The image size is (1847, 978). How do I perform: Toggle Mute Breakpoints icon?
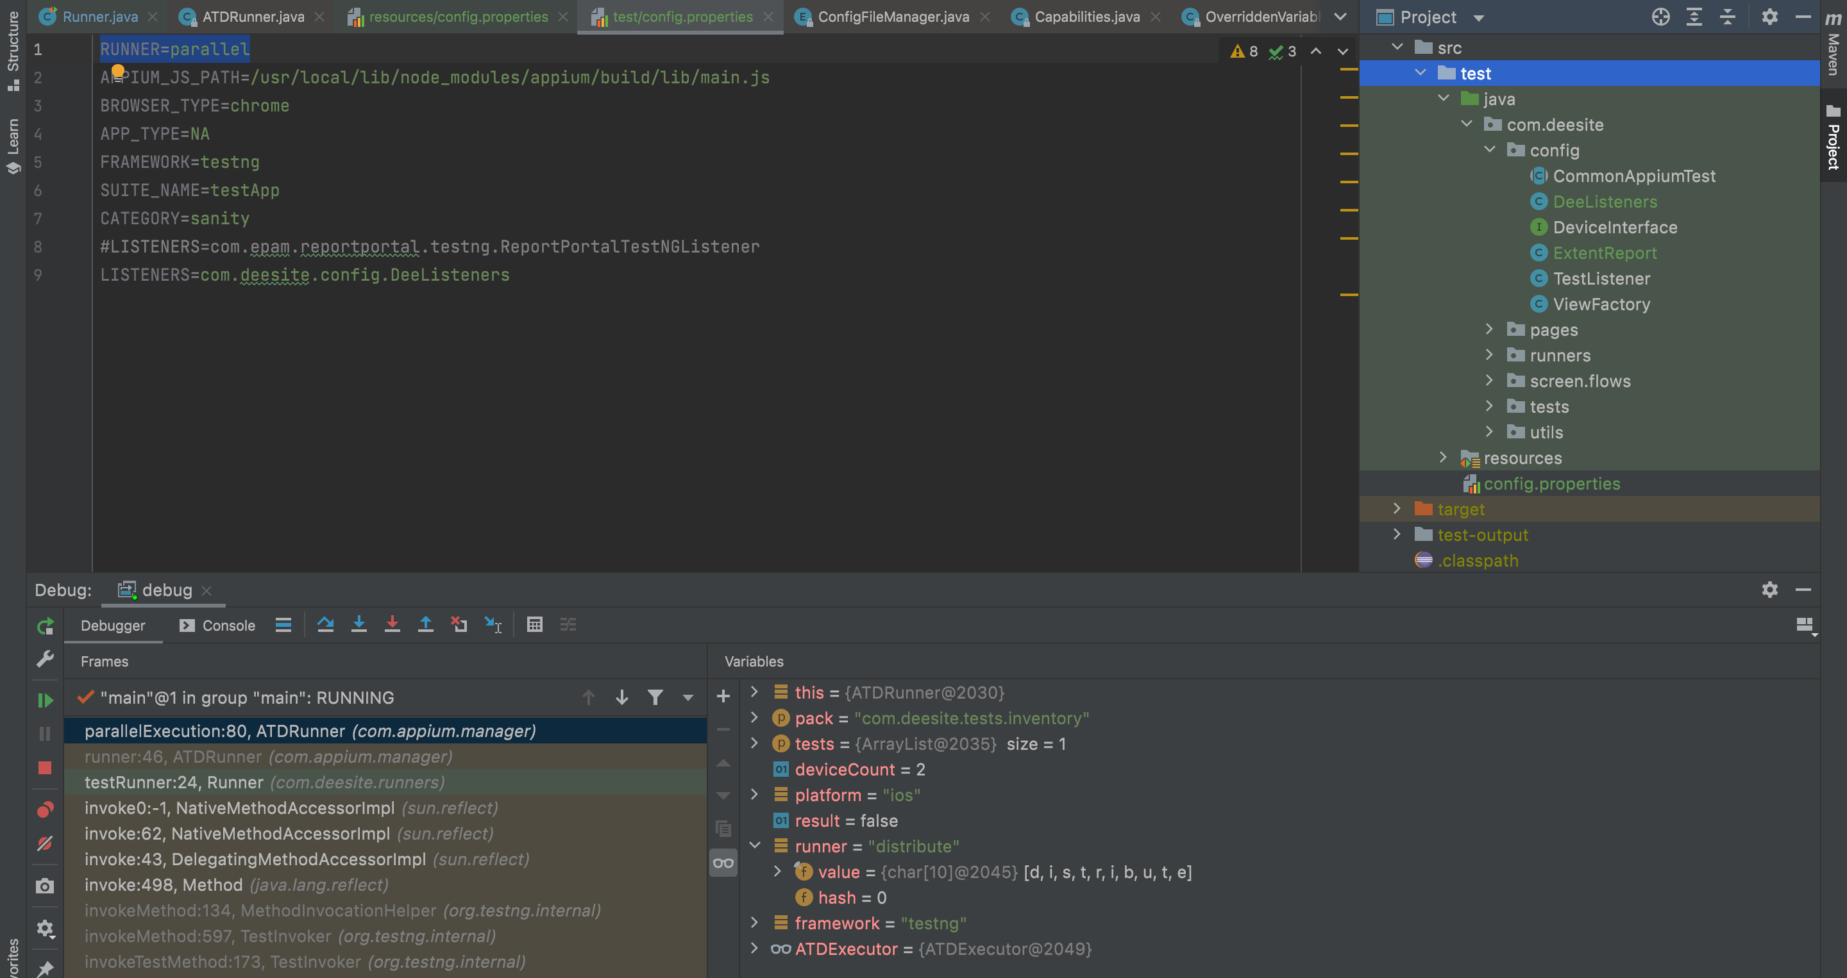[x=45, y=843]
